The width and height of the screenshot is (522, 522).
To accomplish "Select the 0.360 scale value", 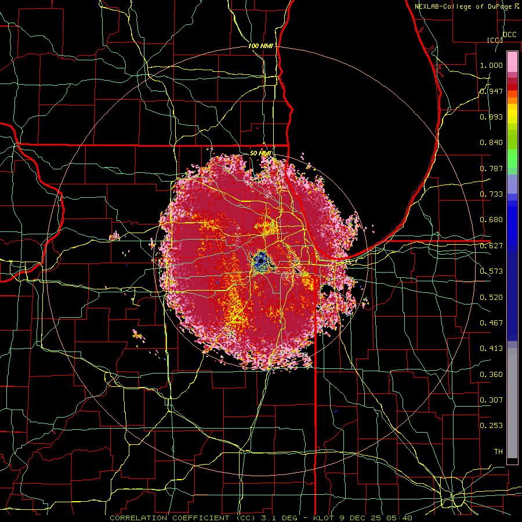I will (491, 375).
